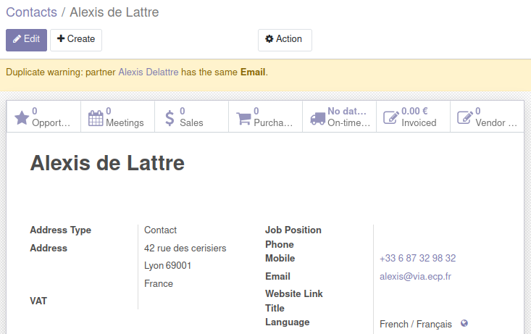The height and width of the screenshot is (334, 531).
Task: Click the 0.00 € Invoiced amount
Action: pyautogui.click(x=414, y=111)
